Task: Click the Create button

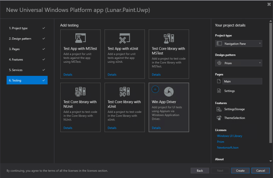Action: click(x=240, y=170)
